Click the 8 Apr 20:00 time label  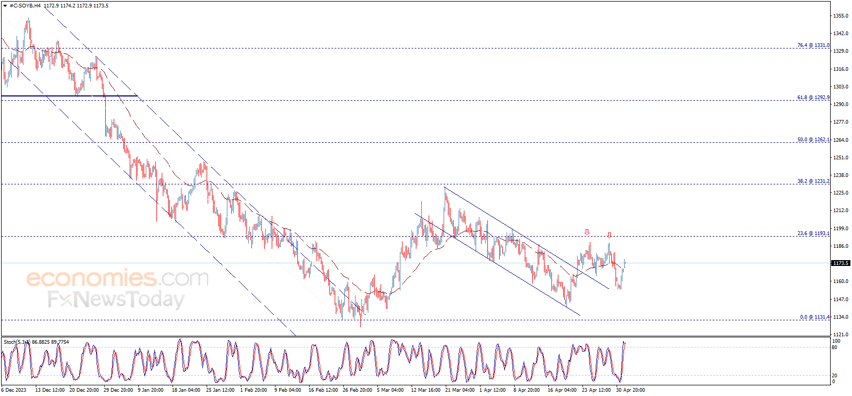[527, 390]
